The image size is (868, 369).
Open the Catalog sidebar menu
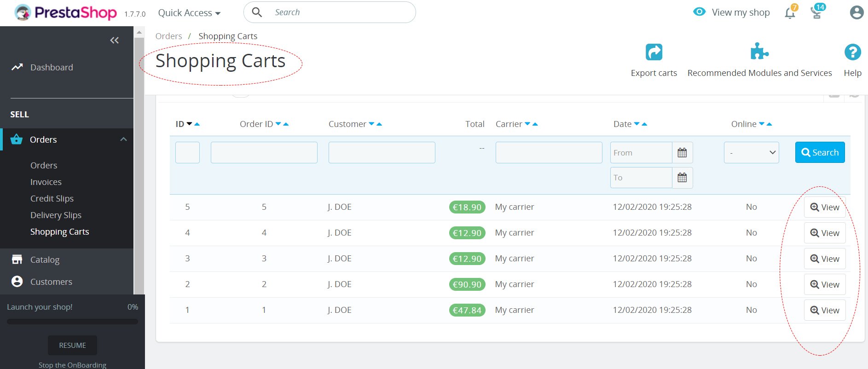pyautogui.click(x=45, y=260)
